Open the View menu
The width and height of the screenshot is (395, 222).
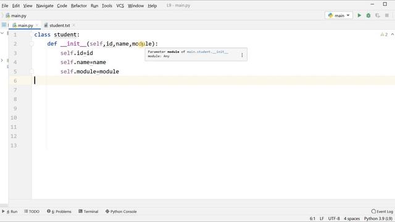[x=28, y=6]
